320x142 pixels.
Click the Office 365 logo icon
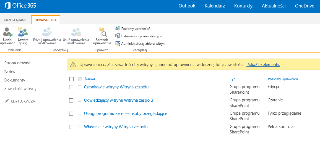pos(8,6)
